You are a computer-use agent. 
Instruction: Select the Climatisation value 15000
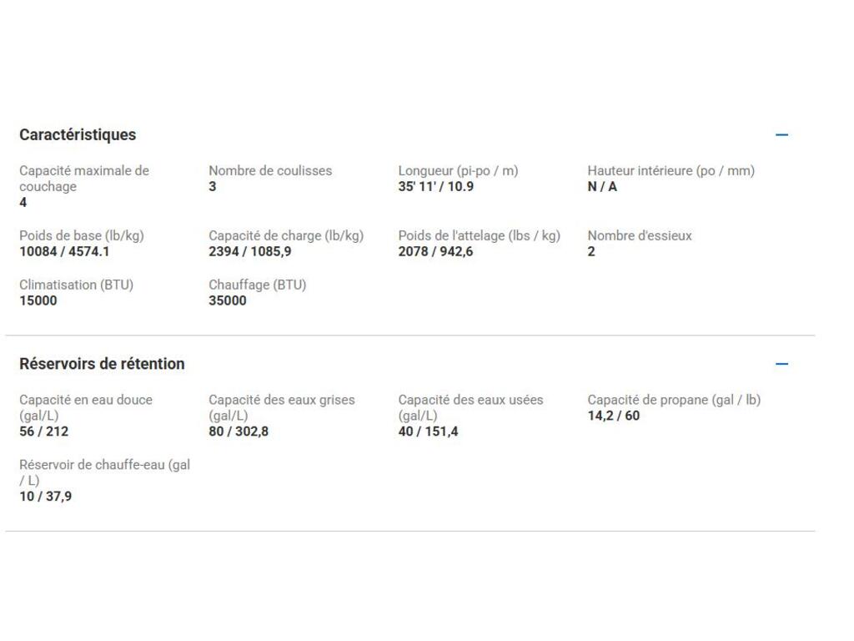[x=38, y=301]
